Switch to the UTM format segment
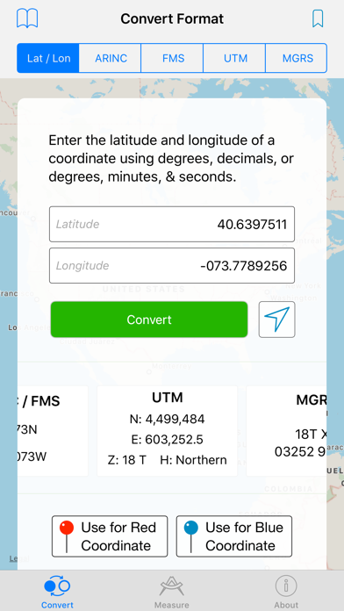 tap(235, 58)
